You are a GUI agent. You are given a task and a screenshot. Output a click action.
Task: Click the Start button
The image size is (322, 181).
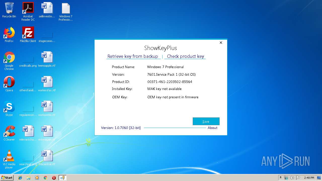7,178
